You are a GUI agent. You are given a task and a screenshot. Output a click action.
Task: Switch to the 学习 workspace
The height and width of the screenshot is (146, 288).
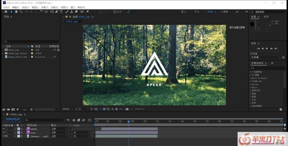(197, 12)
